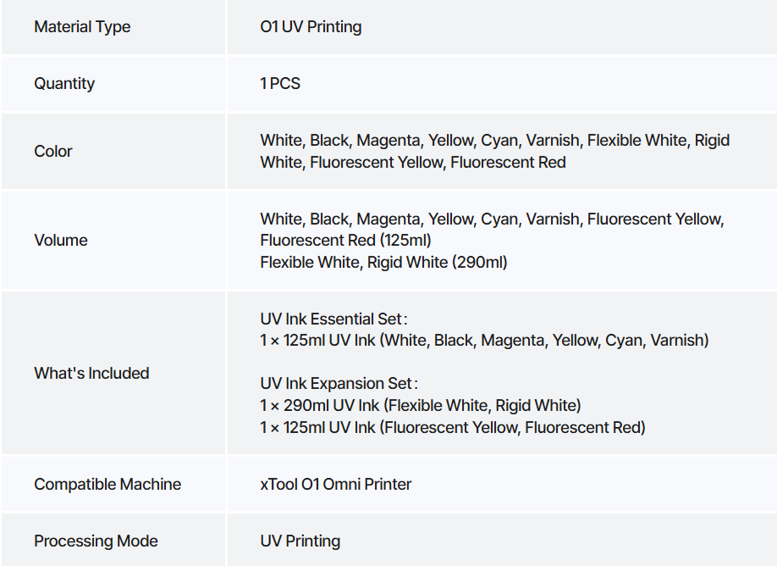The width and height of the screenshot is (777, 566).
Task: Click the Quantity row label
Action: tap(64, 83)
